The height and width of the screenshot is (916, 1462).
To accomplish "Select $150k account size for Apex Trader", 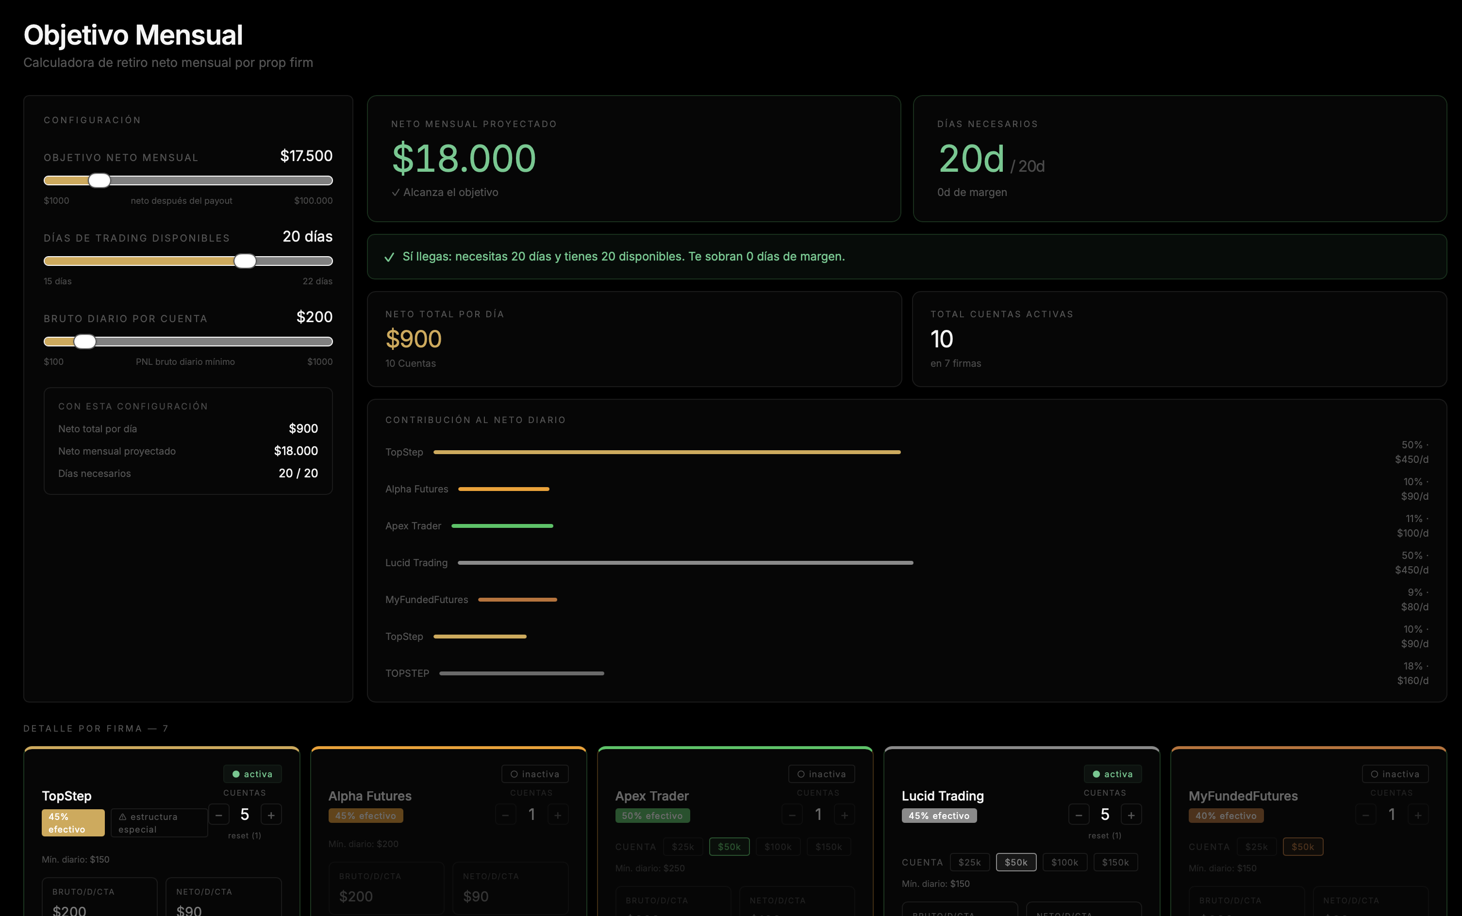I will point(829,846).
